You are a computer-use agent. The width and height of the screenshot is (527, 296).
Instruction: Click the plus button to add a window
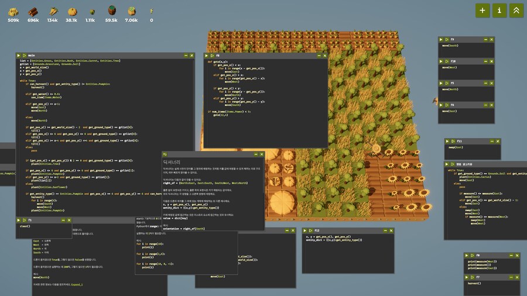pyautogui.click(x=482, y=10)
